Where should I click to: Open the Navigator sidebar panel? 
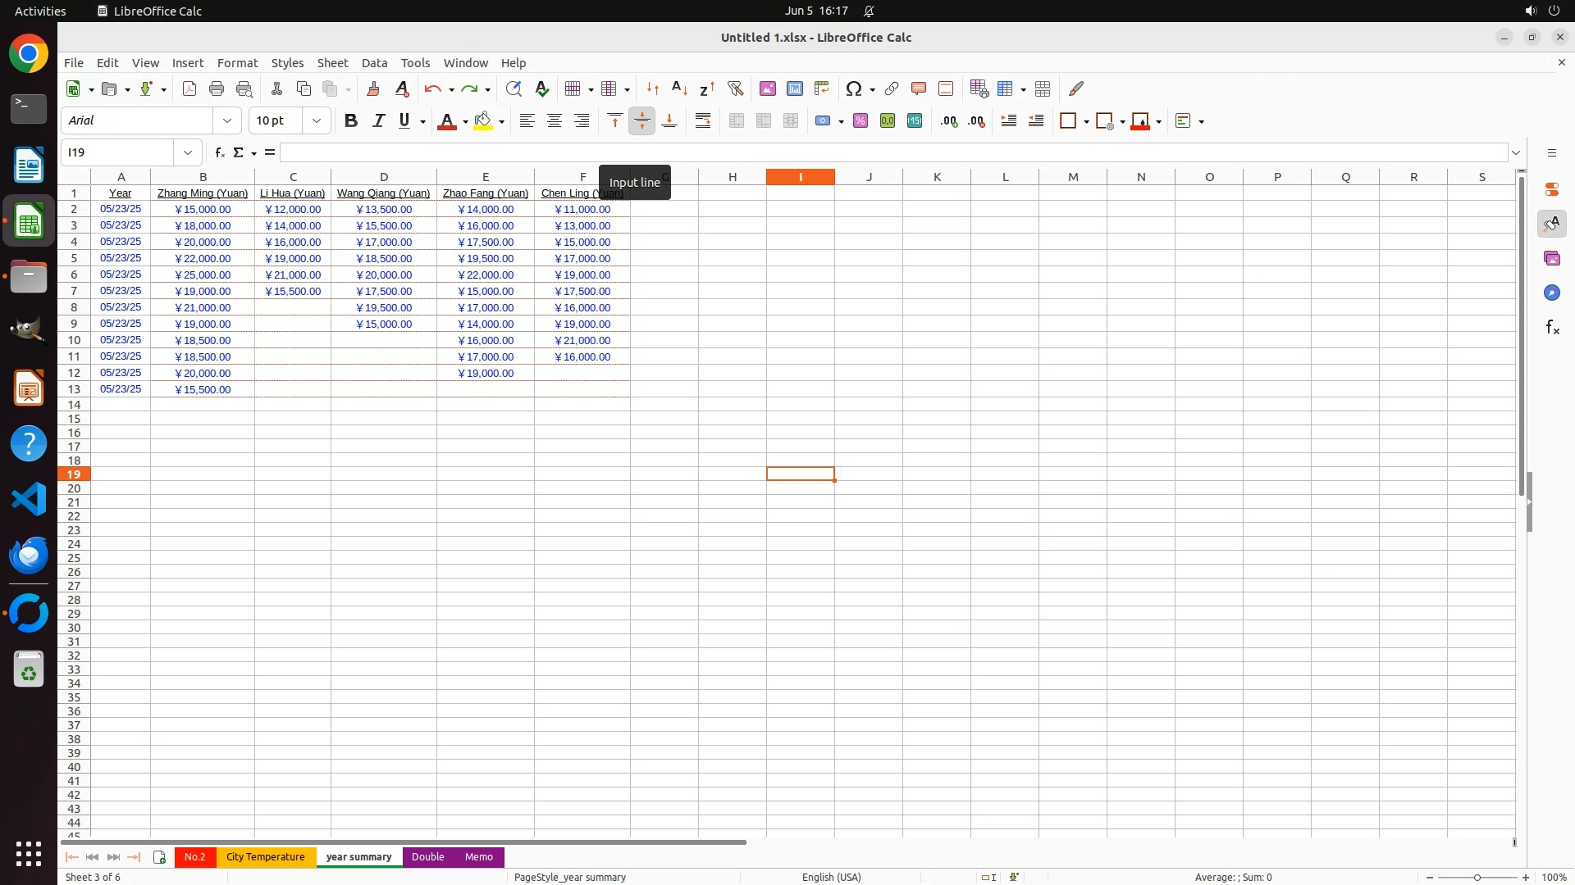(x=1551, y=293)
